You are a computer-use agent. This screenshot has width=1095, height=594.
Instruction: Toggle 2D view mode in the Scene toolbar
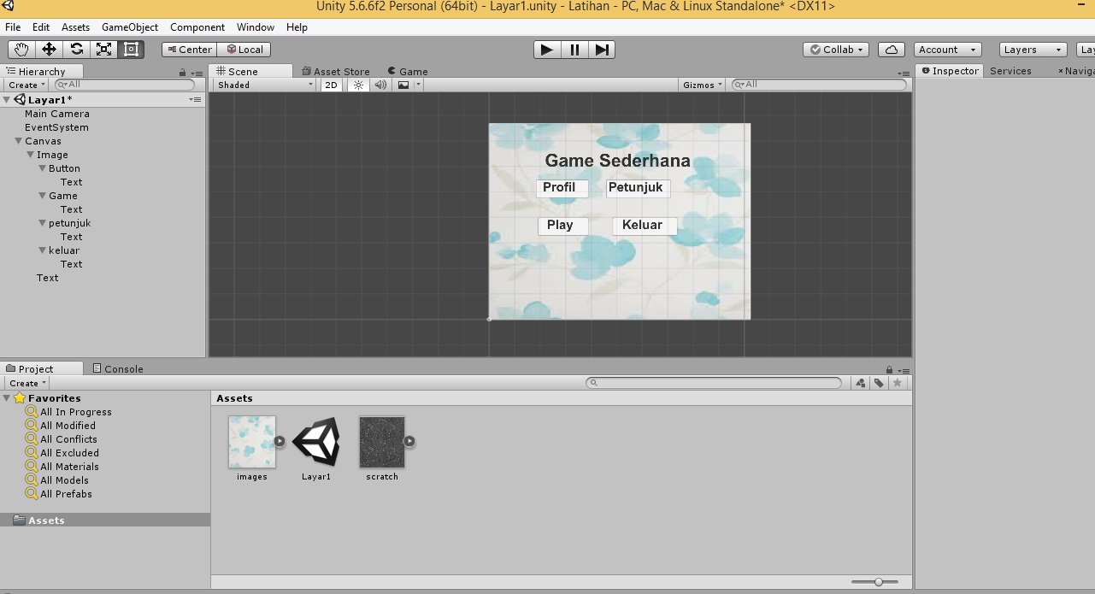click(331, 85)
